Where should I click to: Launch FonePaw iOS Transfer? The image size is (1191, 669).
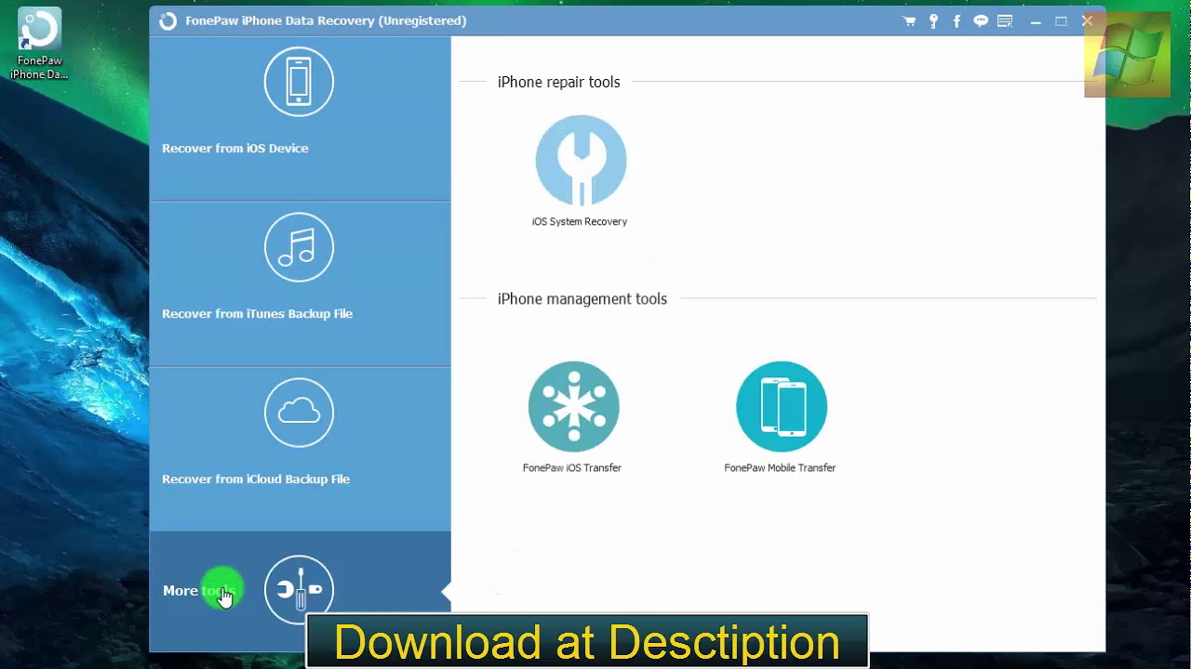pos(573,406)
